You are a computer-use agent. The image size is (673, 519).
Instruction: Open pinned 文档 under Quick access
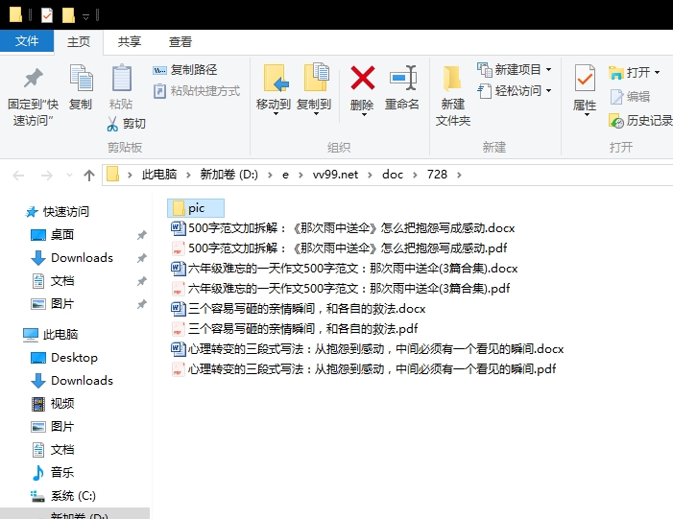coord(53,281)
